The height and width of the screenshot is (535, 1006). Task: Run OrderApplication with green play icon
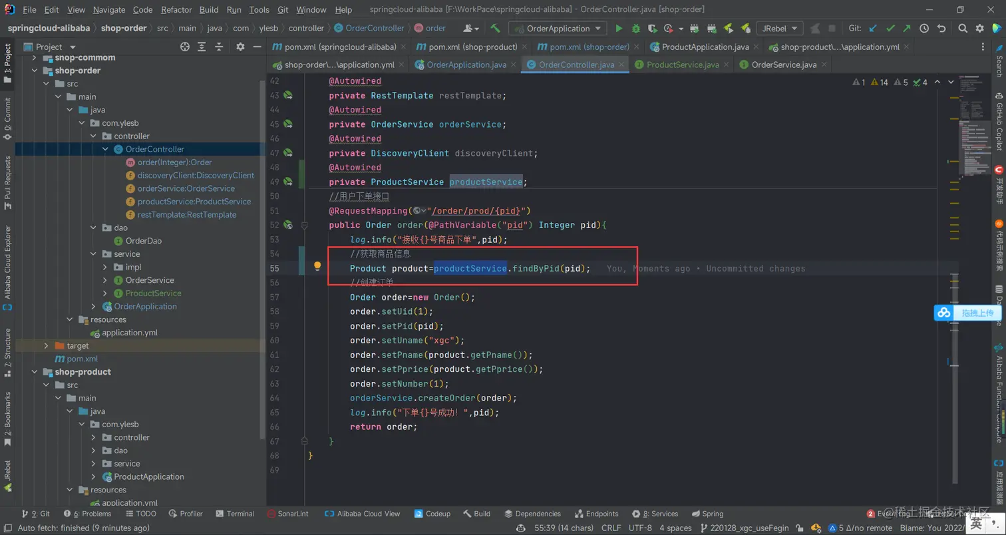pyautogui.click(x=619, y=29)
